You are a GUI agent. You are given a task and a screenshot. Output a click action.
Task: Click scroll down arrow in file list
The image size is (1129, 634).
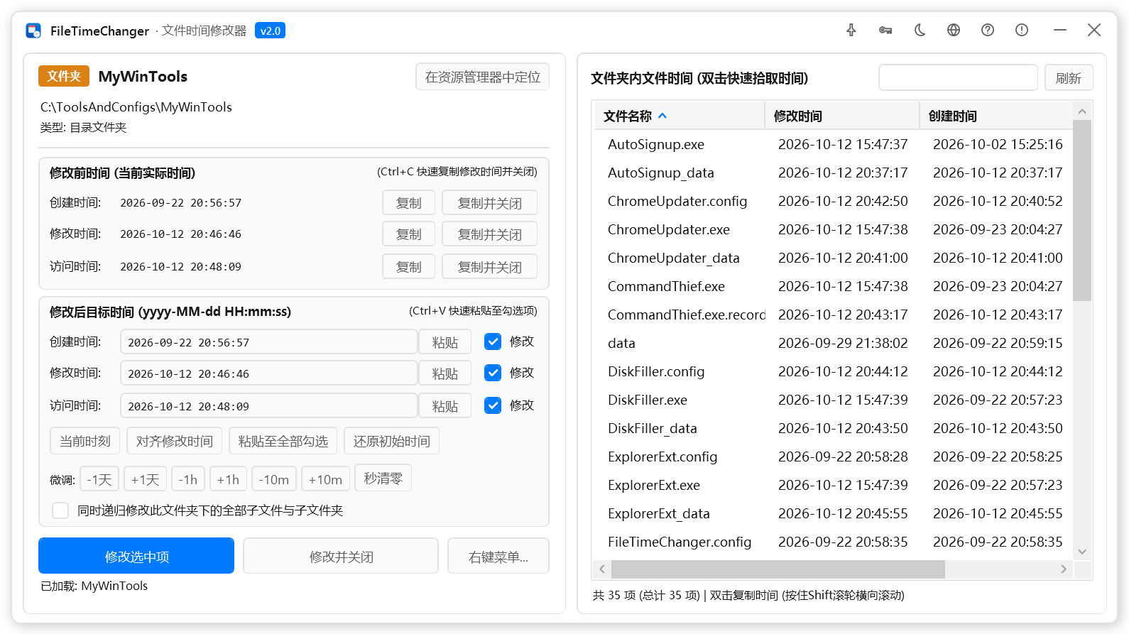(x=1082, y=552)
